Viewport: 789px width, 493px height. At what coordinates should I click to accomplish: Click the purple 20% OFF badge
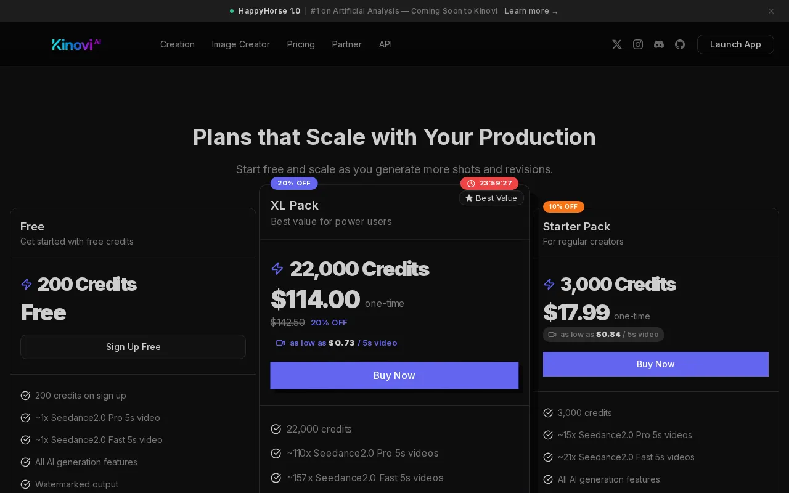pyautogui.click(x=294, y=183)
